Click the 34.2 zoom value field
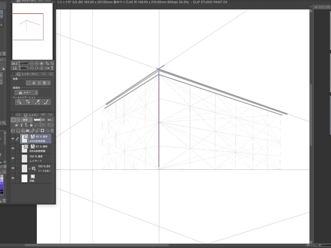 (15, 63)
